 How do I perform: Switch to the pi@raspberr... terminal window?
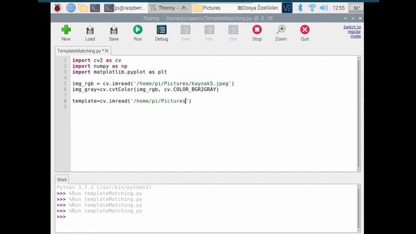125,8
